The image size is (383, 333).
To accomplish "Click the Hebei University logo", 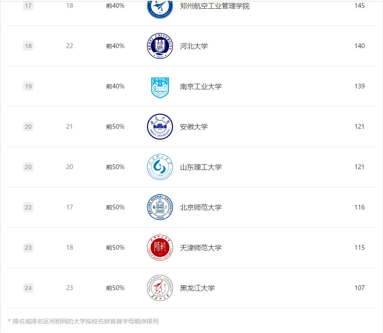I will pyautogui.click(x=160, y=46).
